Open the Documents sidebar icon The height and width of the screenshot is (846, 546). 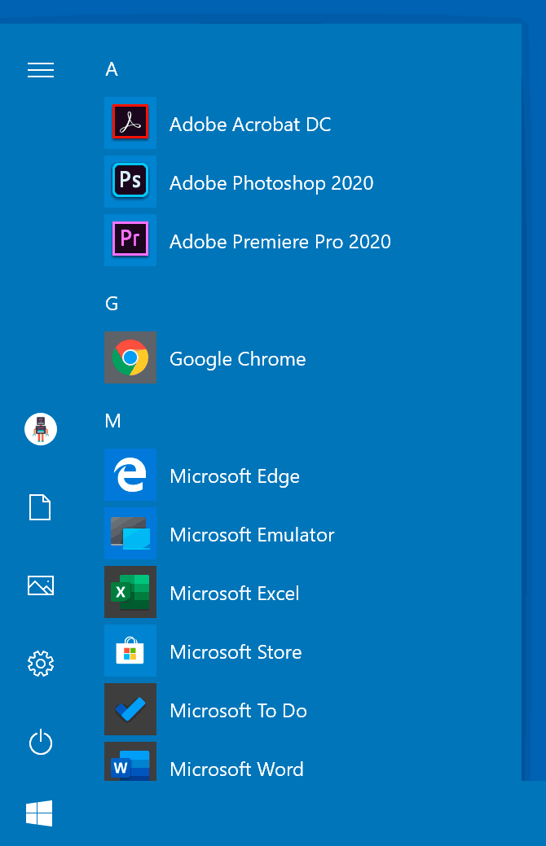coord(40,507)
